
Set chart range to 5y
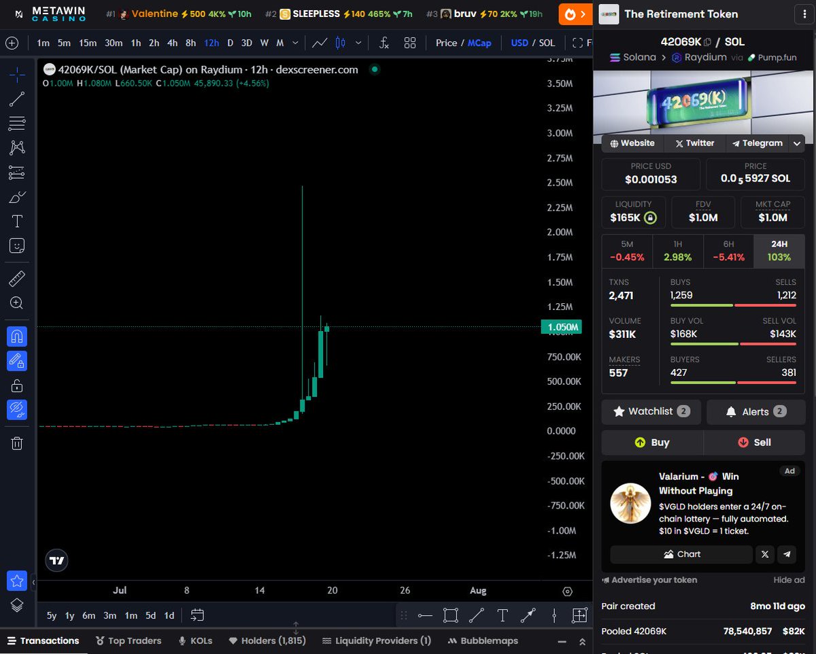click(x=52, y=615)
